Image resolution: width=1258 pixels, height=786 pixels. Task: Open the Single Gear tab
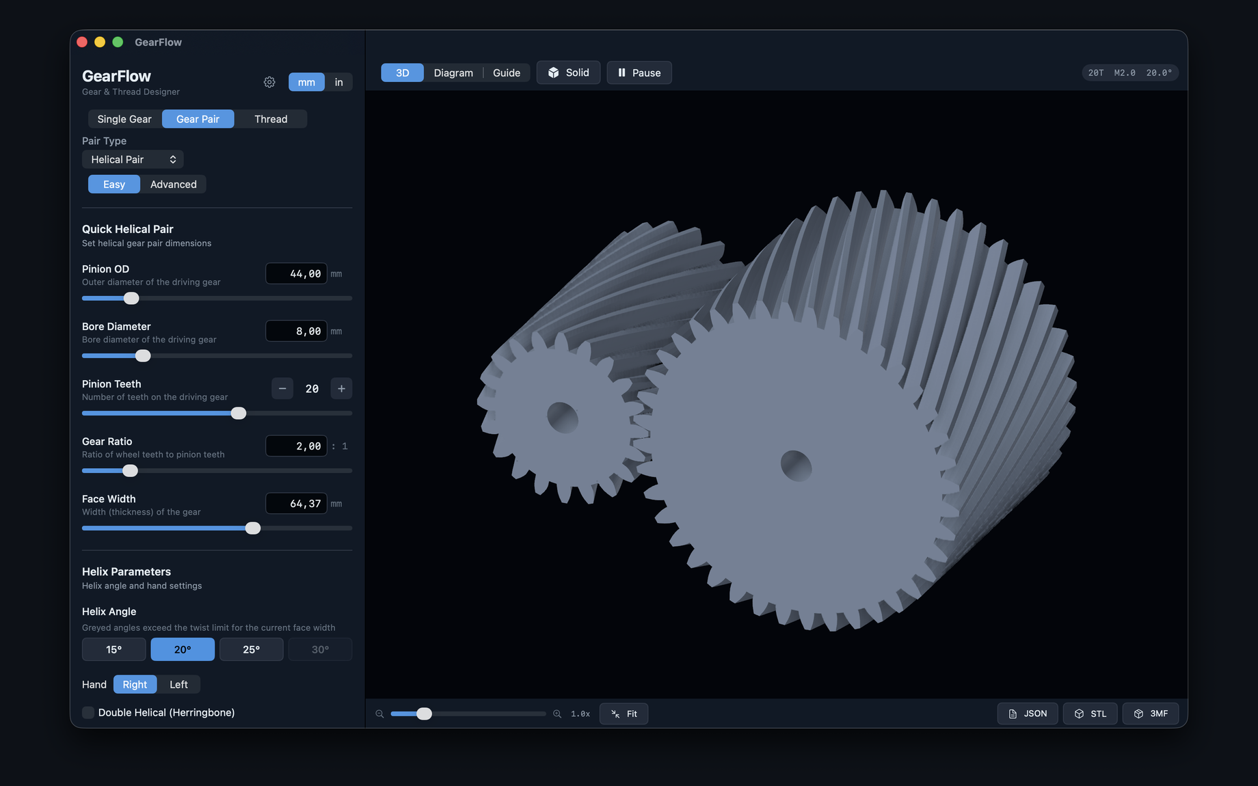coord(124,119)
